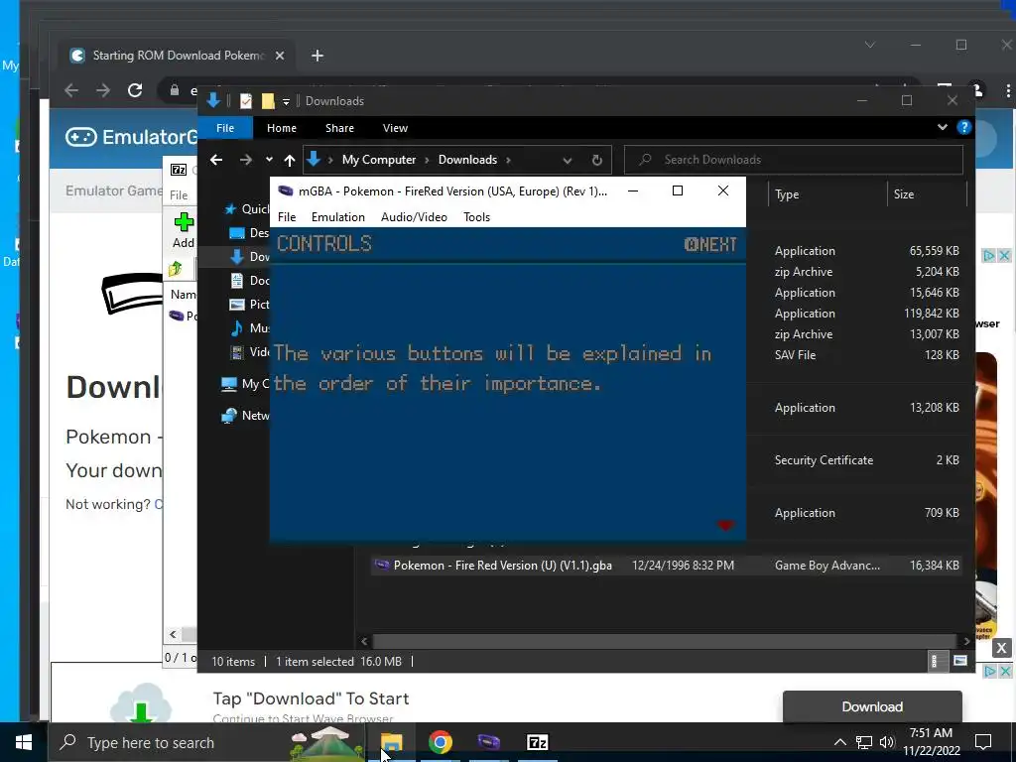
Task: Select Pictures in the navigation pane
Action: click(250, 304)
